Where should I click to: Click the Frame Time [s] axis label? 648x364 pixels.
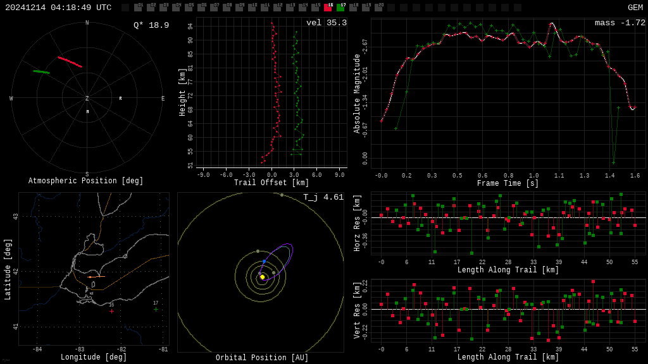(508, 183)
